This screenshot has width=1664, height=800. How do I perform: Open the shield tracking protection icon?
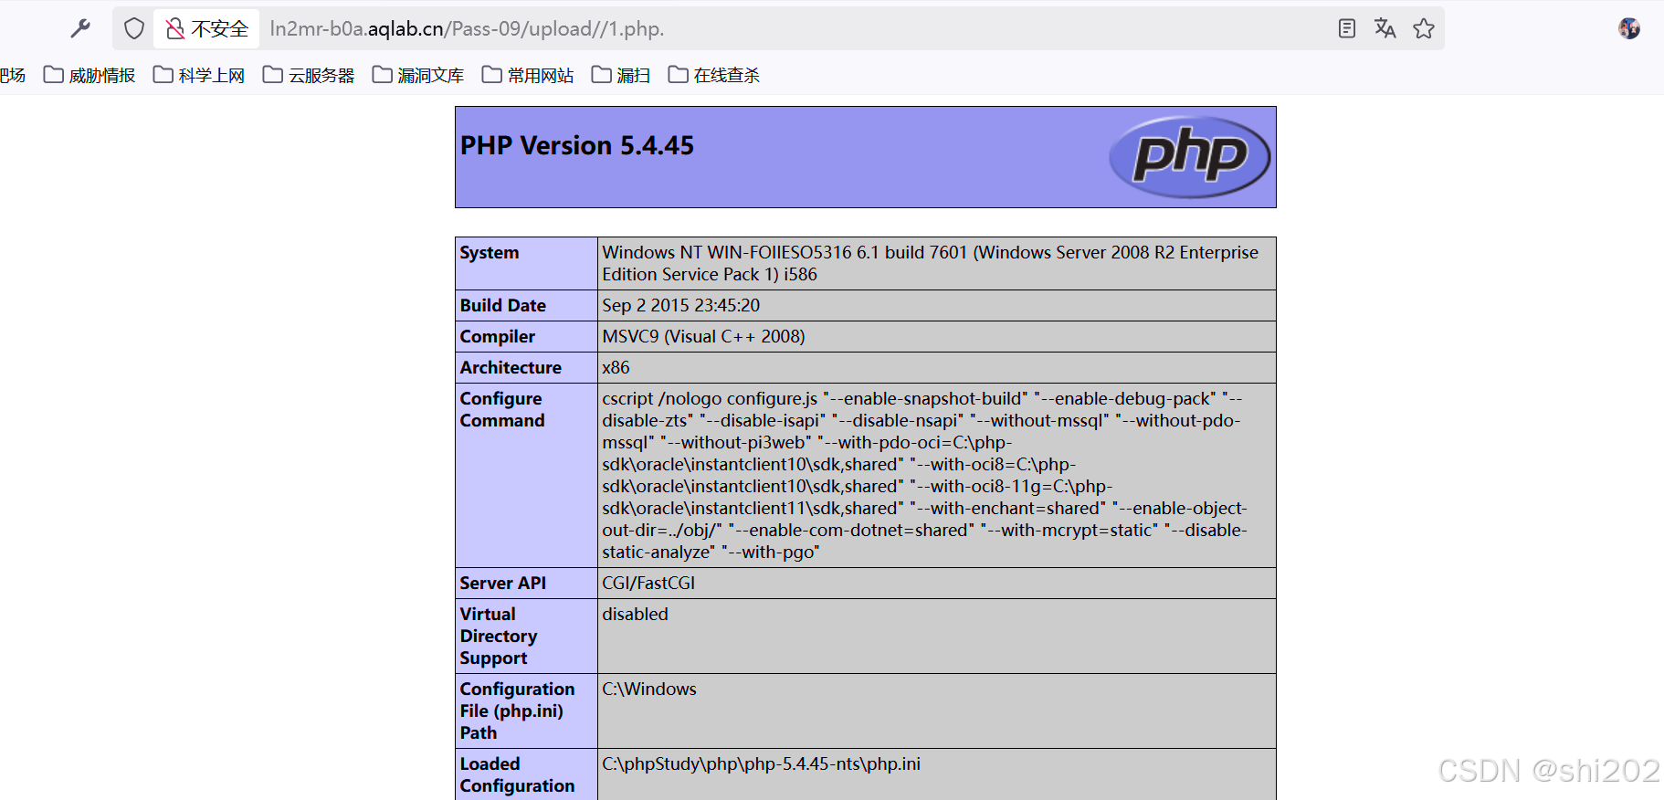tap(134, 28)
